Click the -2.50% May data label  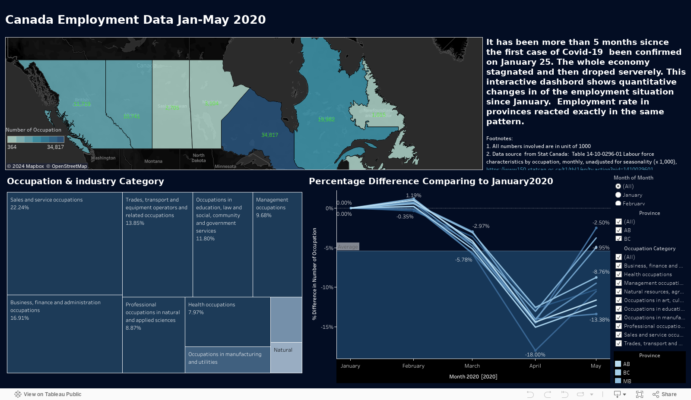point(601,223)
